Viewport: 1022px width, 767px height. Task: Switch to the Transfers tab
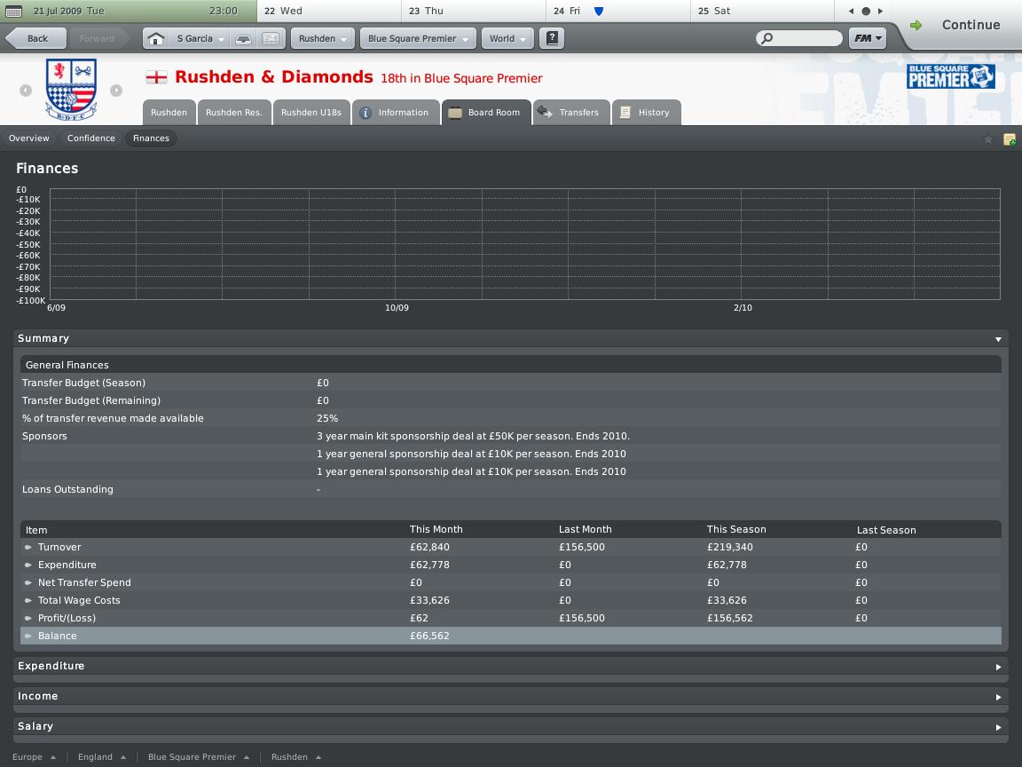[x=570, y=113]
